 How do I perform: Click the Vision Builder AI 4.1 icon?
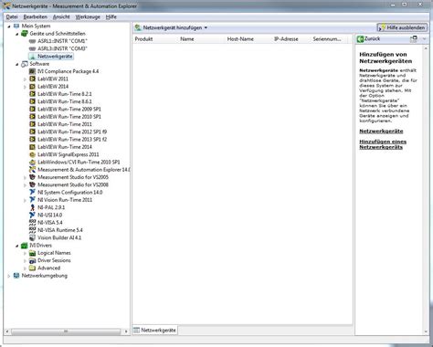32,237
